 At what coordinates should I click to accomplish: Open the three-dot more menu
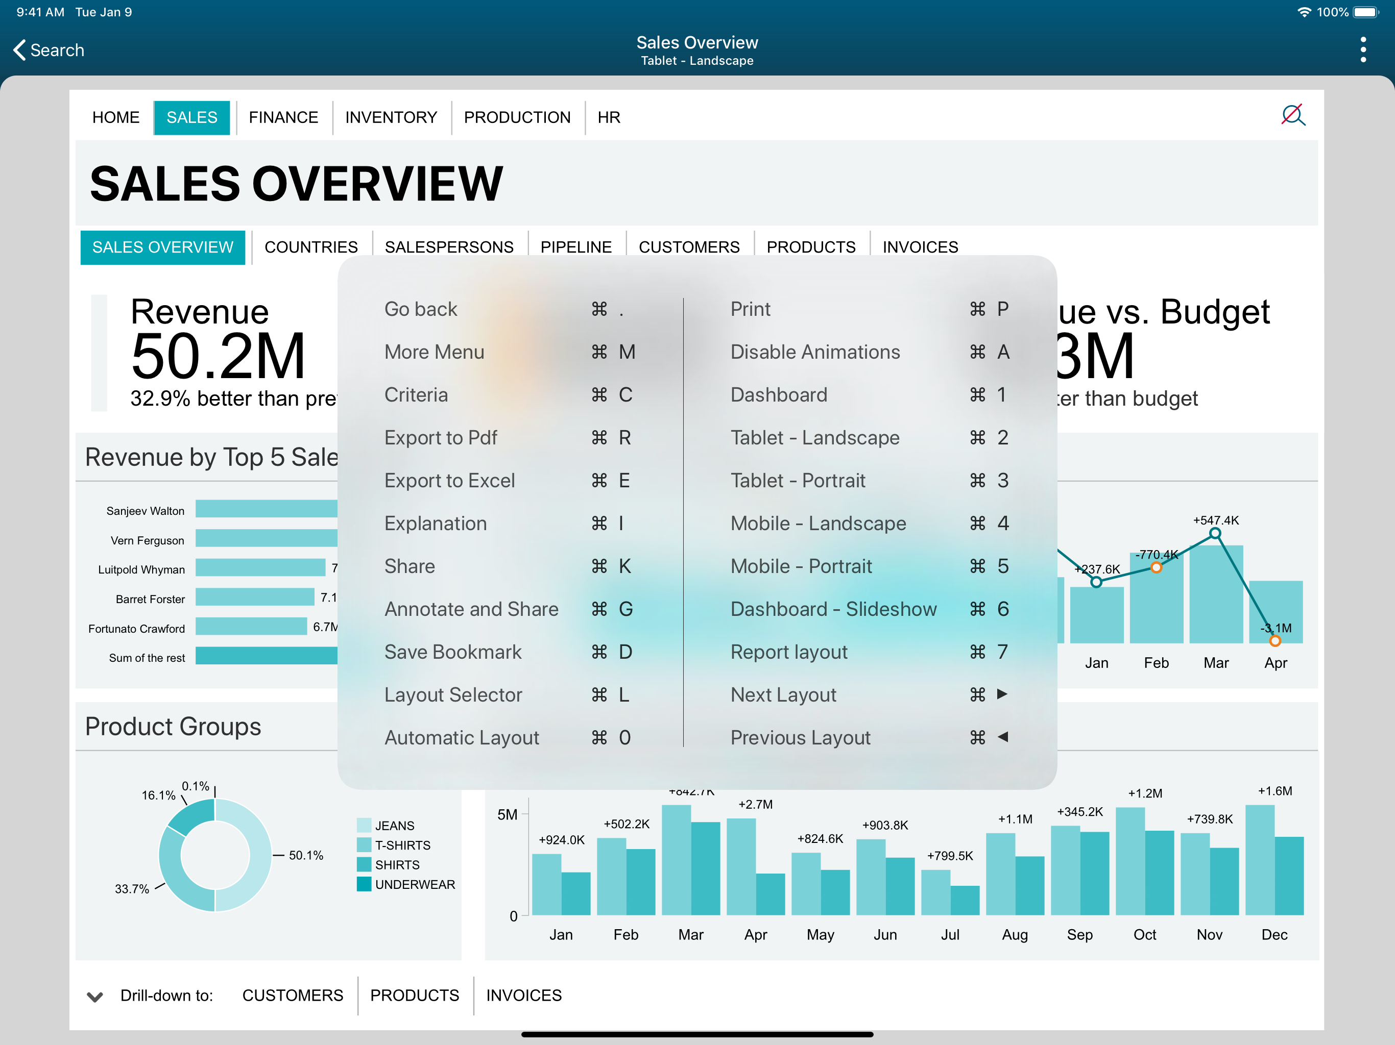(x=1363, y=50)
